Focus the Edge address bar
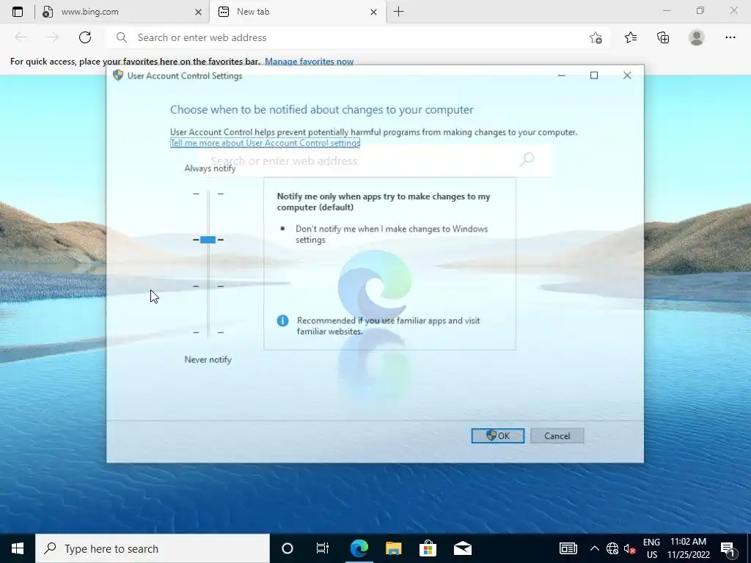This screenshot has width=751, height=563. (357, 37)
